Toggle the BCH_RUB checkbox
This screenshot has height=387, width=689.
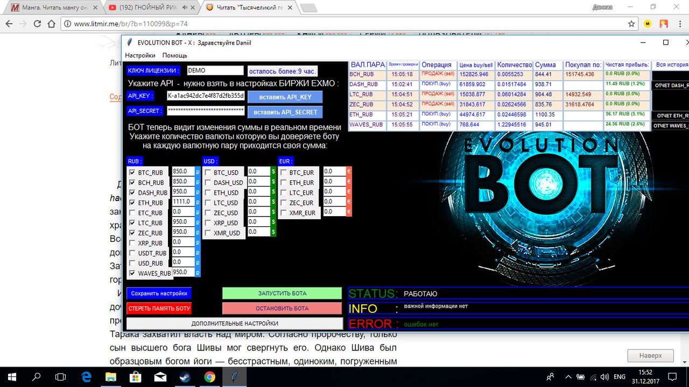coord(132,183)
